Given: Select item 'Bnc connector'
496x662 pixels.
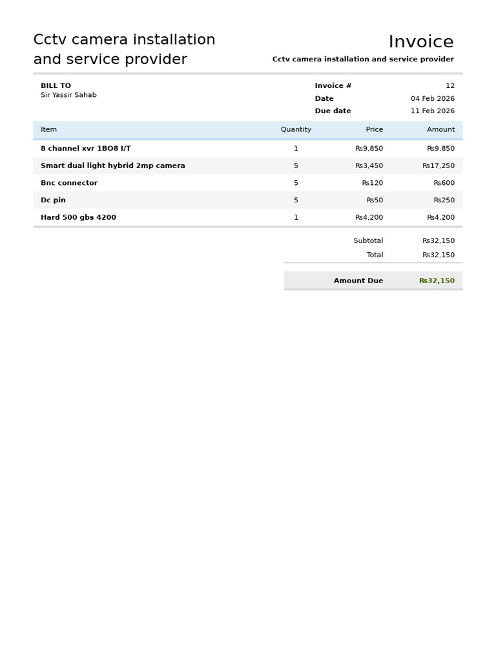Looking at the screenshot, I should pos(69,183).
